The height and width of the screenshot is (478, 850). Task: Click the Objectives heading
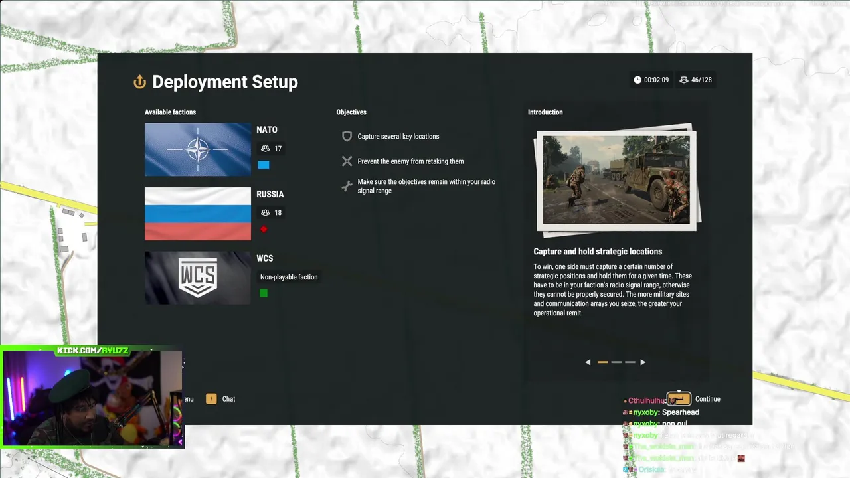pyautogui.click(x=351, y=112)
